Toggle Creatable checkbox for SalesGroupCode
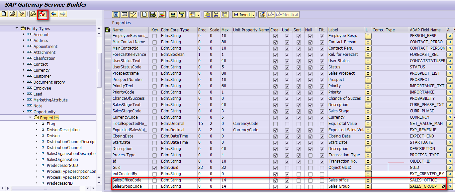The image size is (455, 193). coord(275,187)
